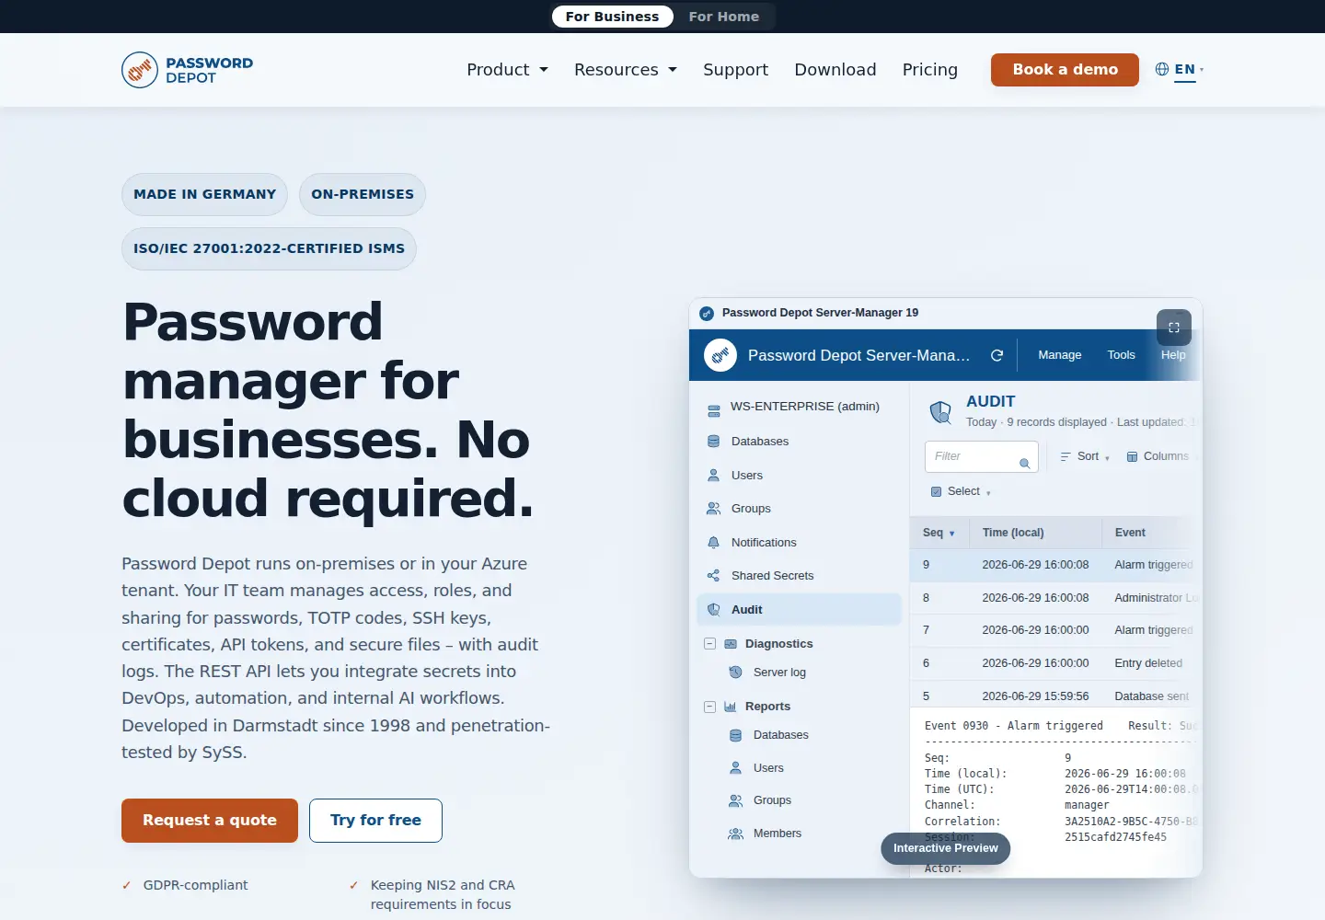Open the Download page
Screen dimensions: 1325x920
(835, 70)
